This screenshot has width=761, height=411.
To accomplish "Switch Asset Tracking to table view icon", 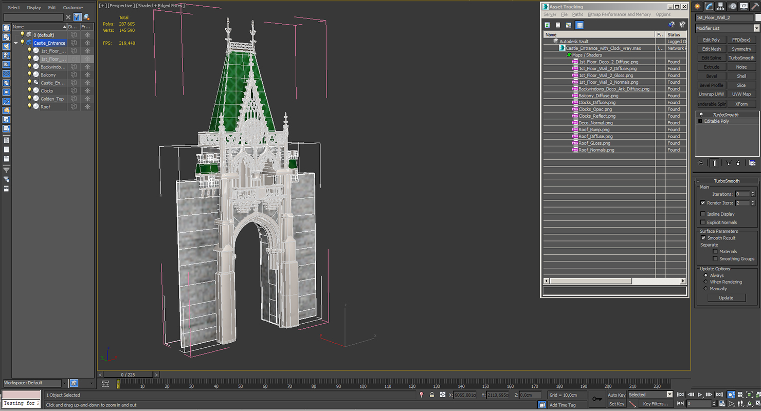I will pyautogui.click(x=579, y=25).
